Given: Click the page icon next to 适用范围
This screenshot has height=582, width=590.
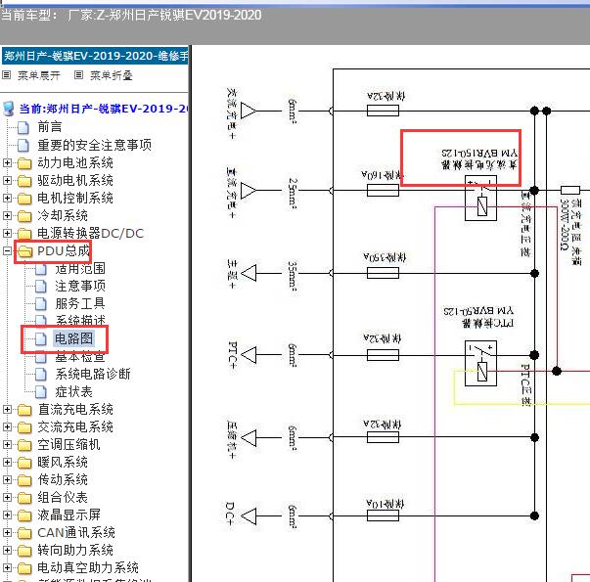Looking at the screenshot, I should pos(41,269).
